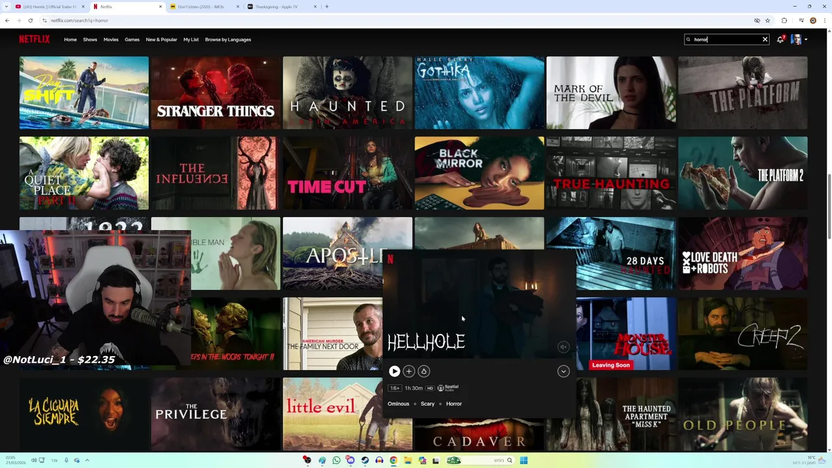Viewport: 832px width, 468px height.
Task: Open the Stranger Things title
Action: point(215,92)
